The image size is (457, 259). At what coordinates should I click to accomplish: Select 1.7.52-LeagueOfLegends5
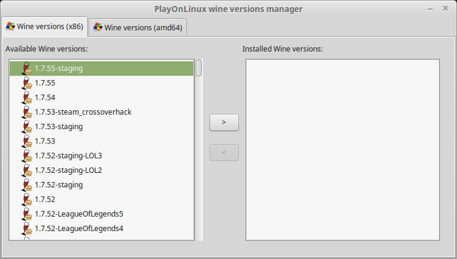[x=101, y=214]
